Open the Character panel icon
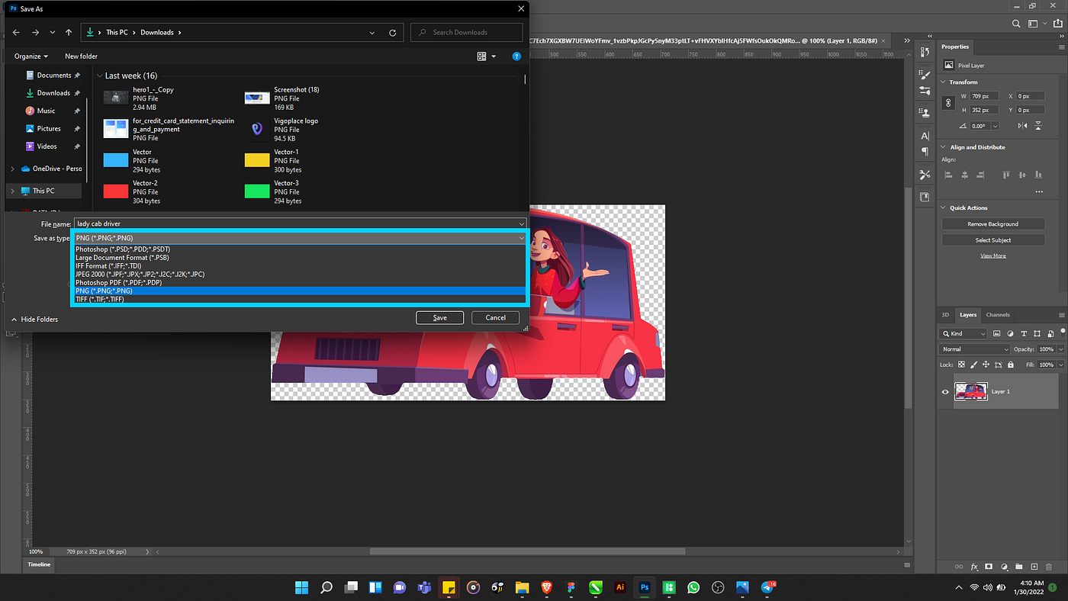 pyautogui.click(x=925, y=136)
